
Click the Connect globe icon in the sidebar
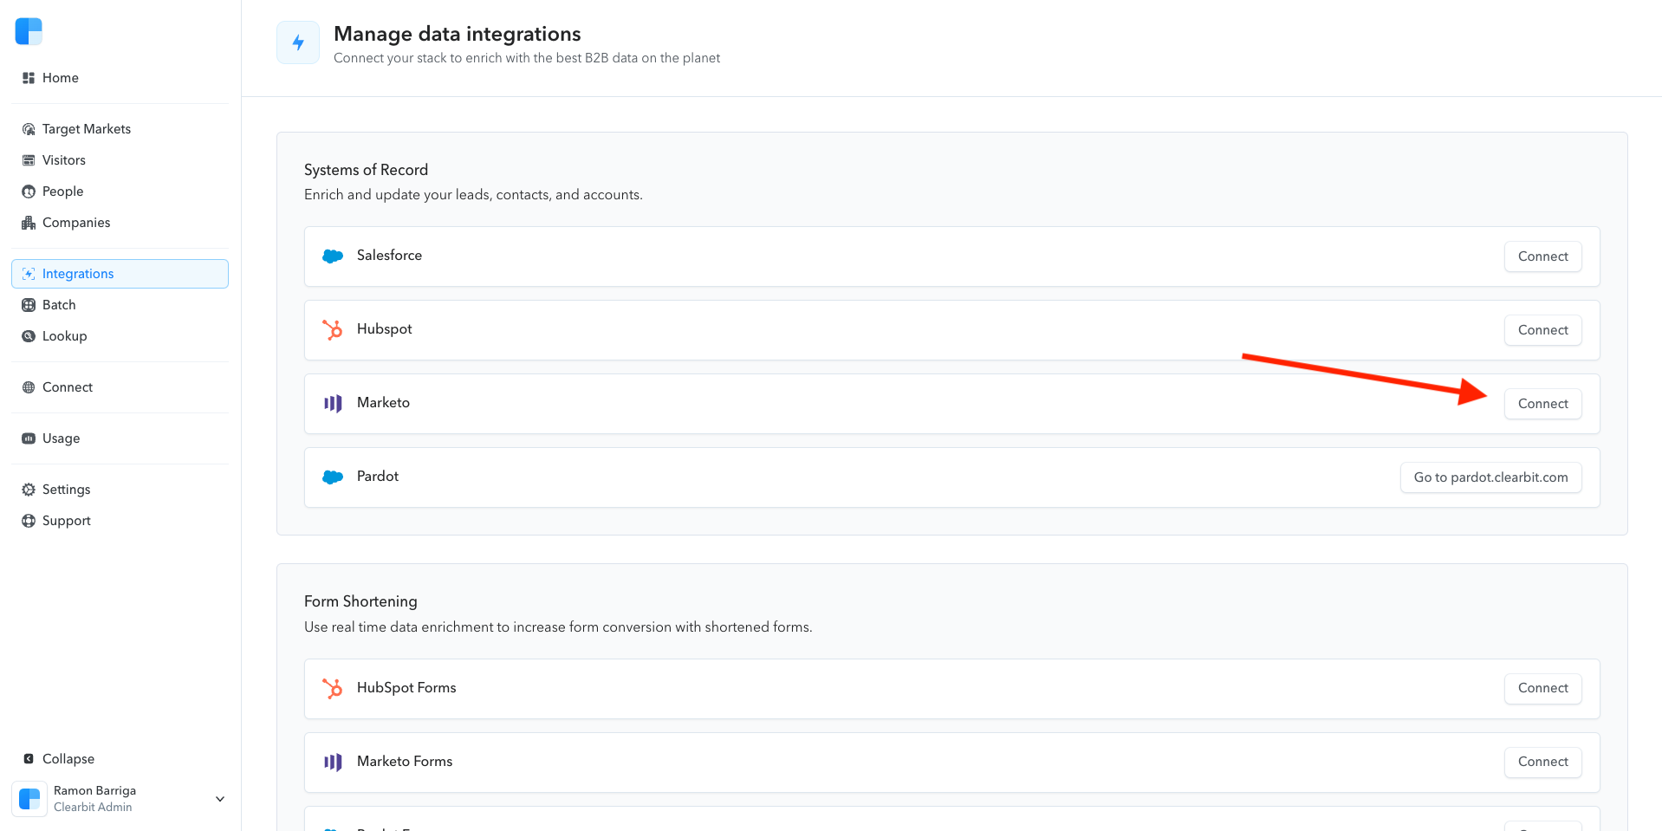(x=29, y=387)
